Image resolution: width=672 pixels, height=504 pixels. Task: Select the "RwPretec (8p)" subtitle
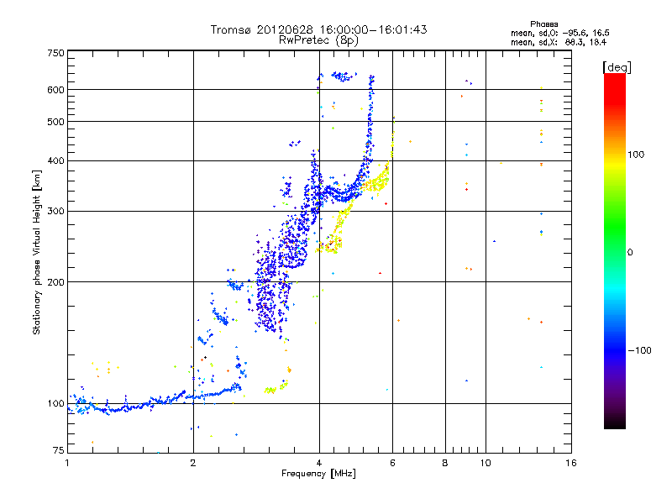point(318,40)
